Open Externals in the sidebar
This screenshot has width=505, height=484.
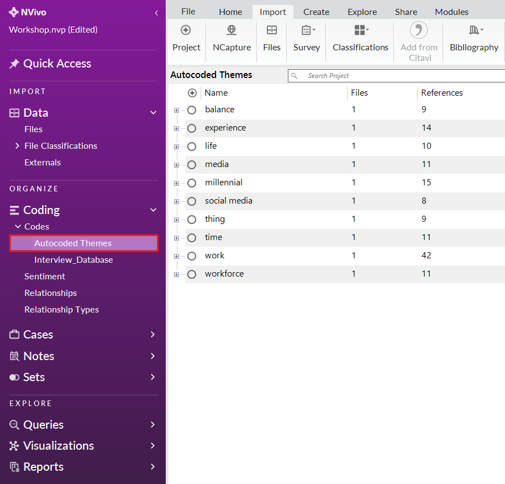pos(43,163)
